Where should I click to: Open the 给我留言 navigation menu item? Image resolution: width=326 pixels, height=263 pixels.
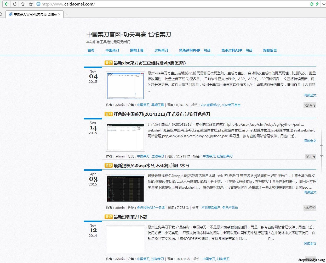click(x=270, y=50)
